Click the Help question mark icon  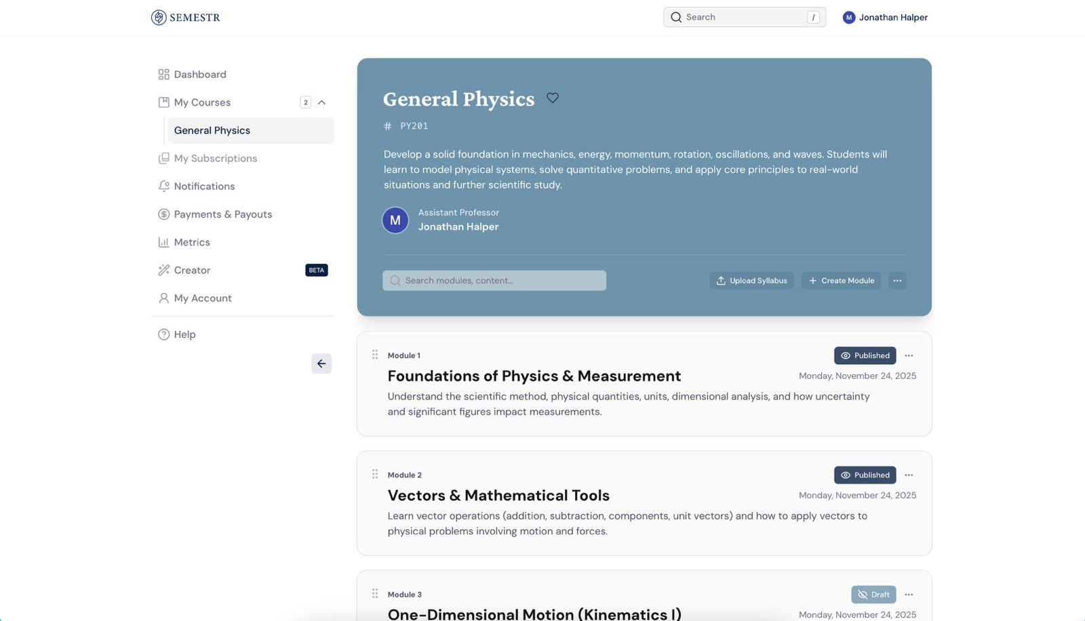(163, 334)
